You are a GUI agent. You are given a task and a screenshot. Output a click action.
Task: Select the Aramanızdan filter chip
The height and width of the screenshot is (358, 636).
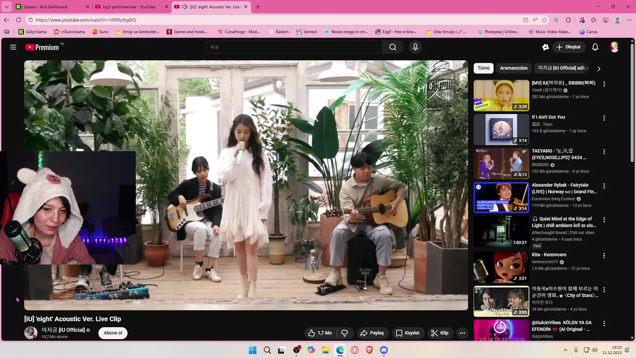tap(514, 68)
